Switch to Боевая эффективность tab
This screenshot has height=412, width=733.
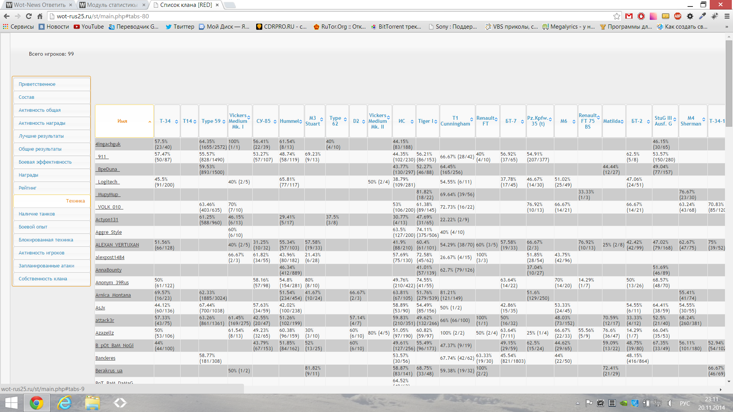[x=52, y=162]
